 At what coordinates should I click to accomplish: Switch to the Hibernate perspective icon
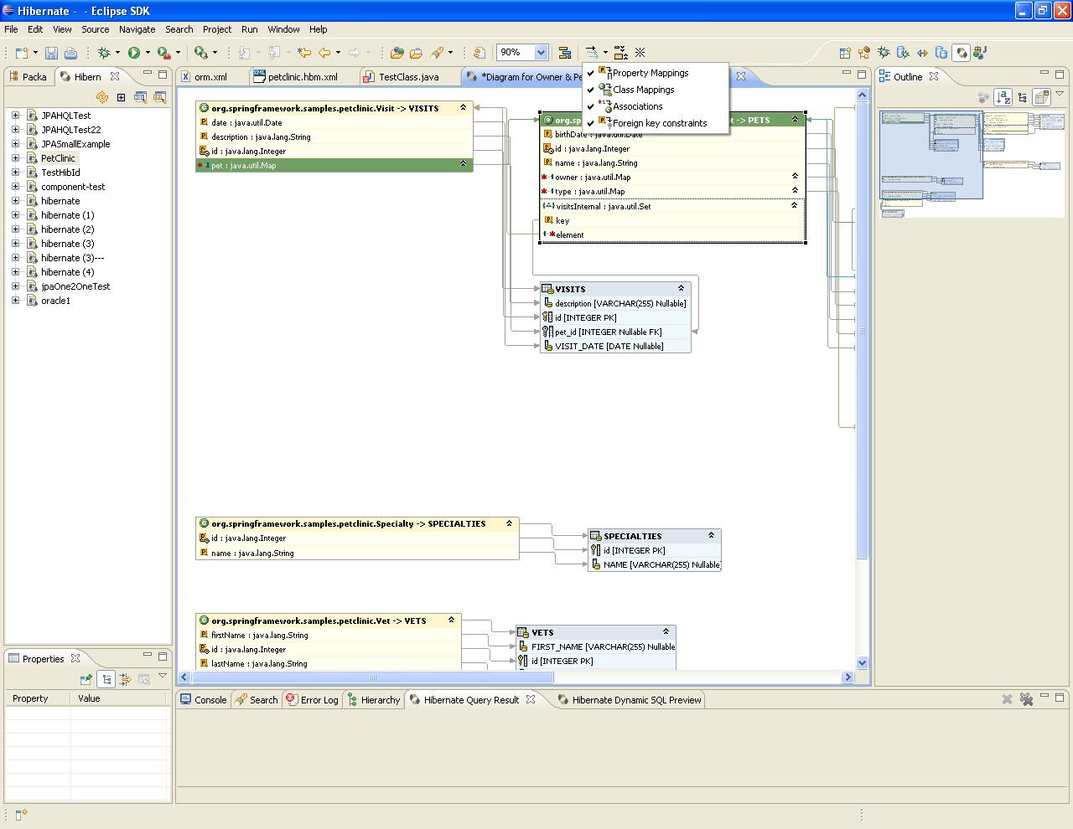point(961,53)
